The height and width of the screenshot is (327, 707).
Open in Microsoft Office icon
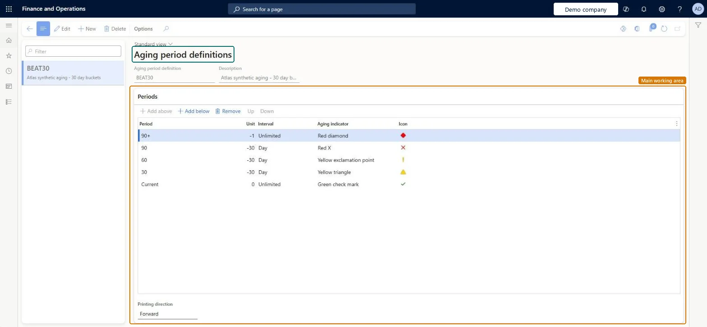(x=637, y=29)
